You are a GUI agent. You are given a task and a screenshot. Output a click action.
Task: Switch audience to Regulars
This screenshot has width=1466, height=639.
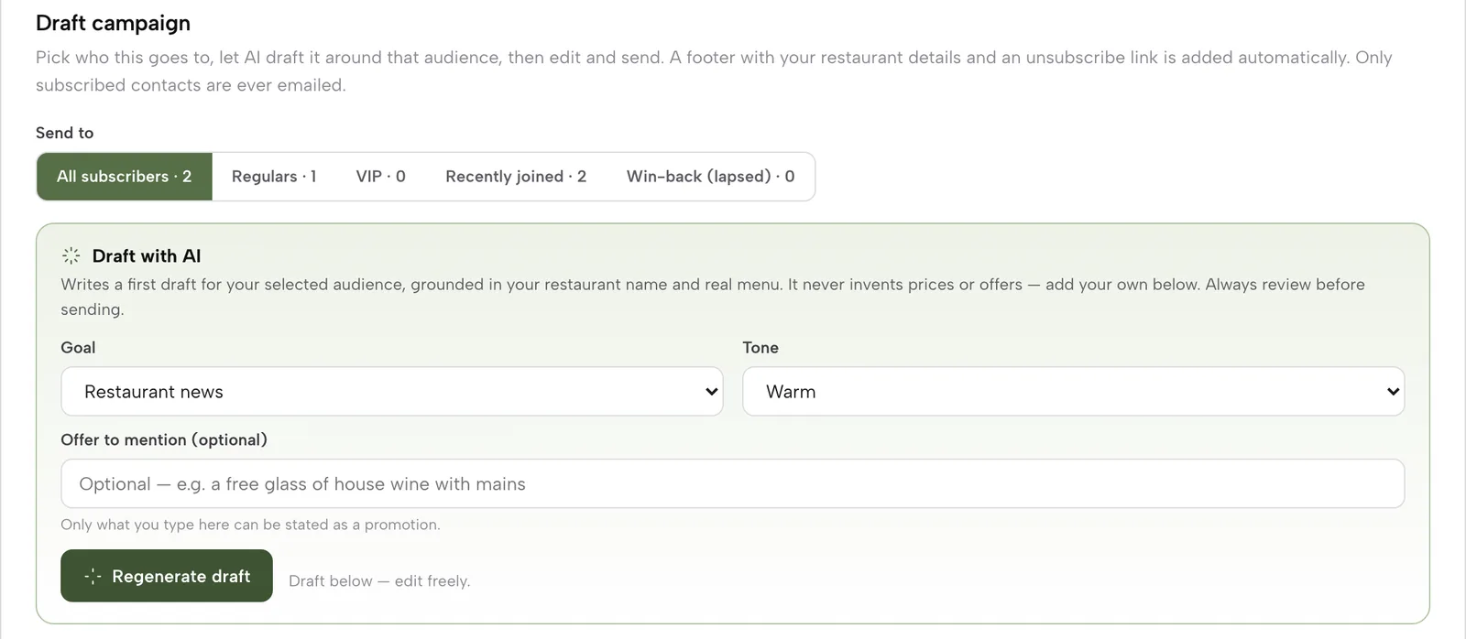pyautogui.click(x=274, y=177)
